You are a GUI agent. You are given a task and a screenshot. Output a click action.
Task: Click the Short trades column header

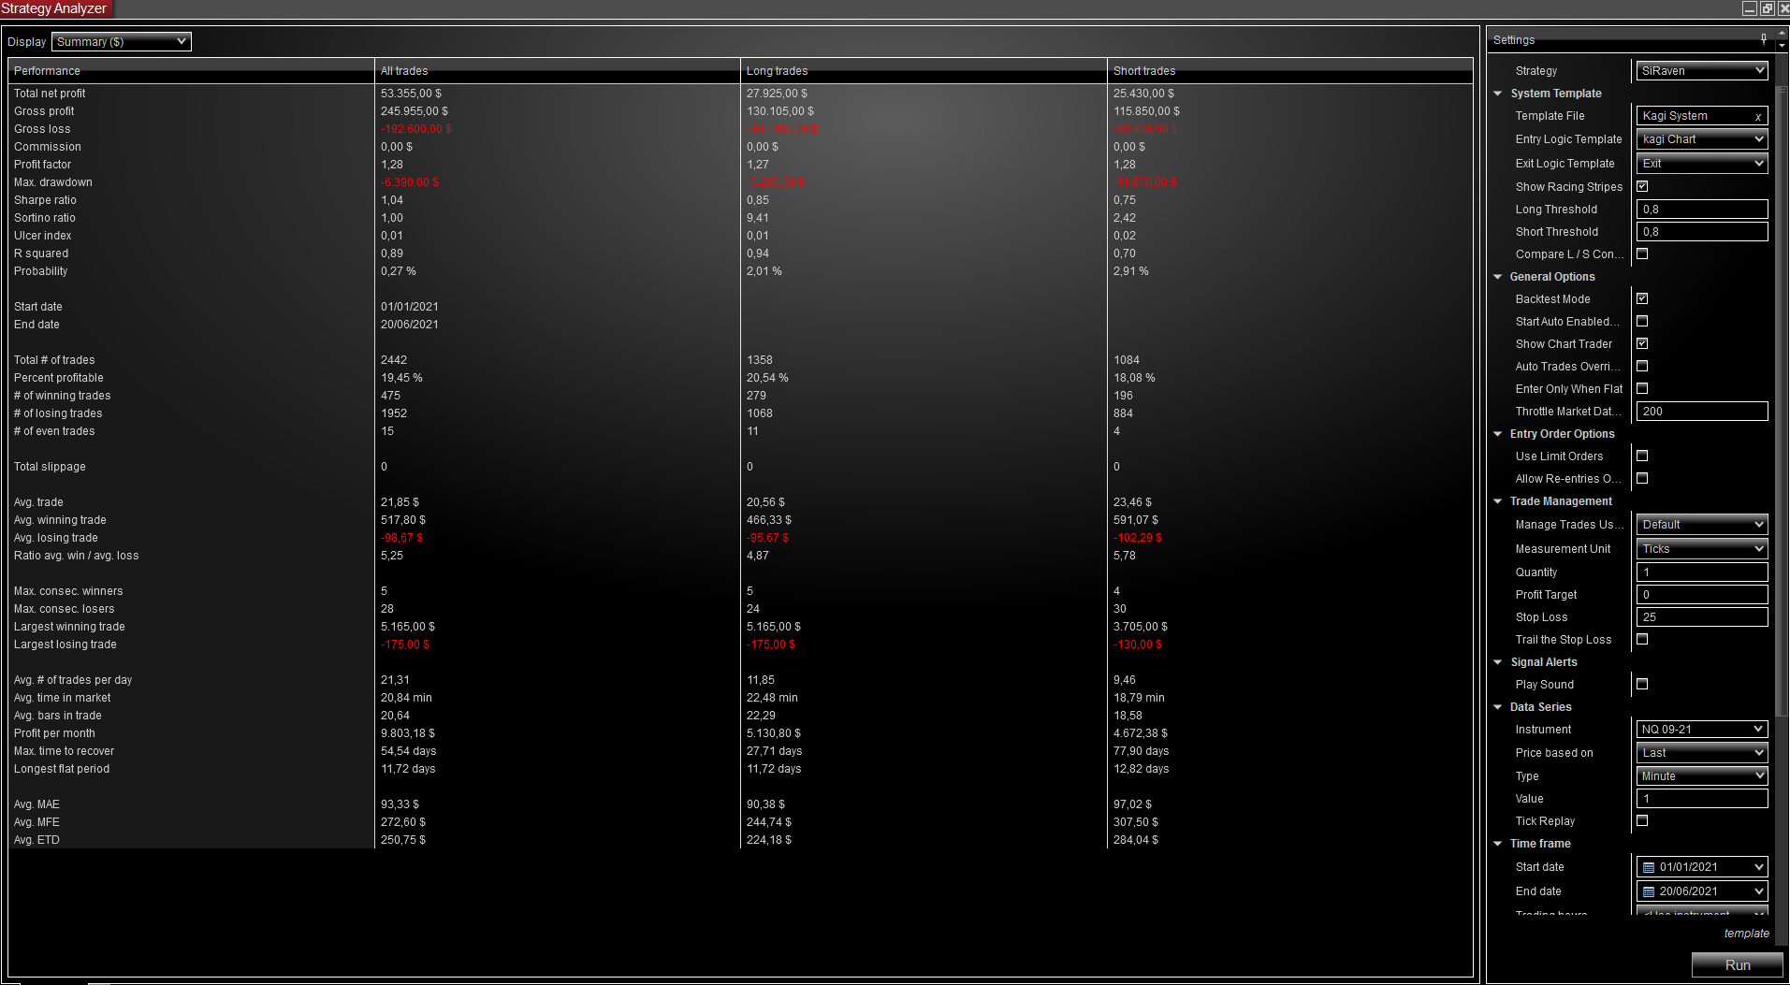click(x=1290, y=71)
